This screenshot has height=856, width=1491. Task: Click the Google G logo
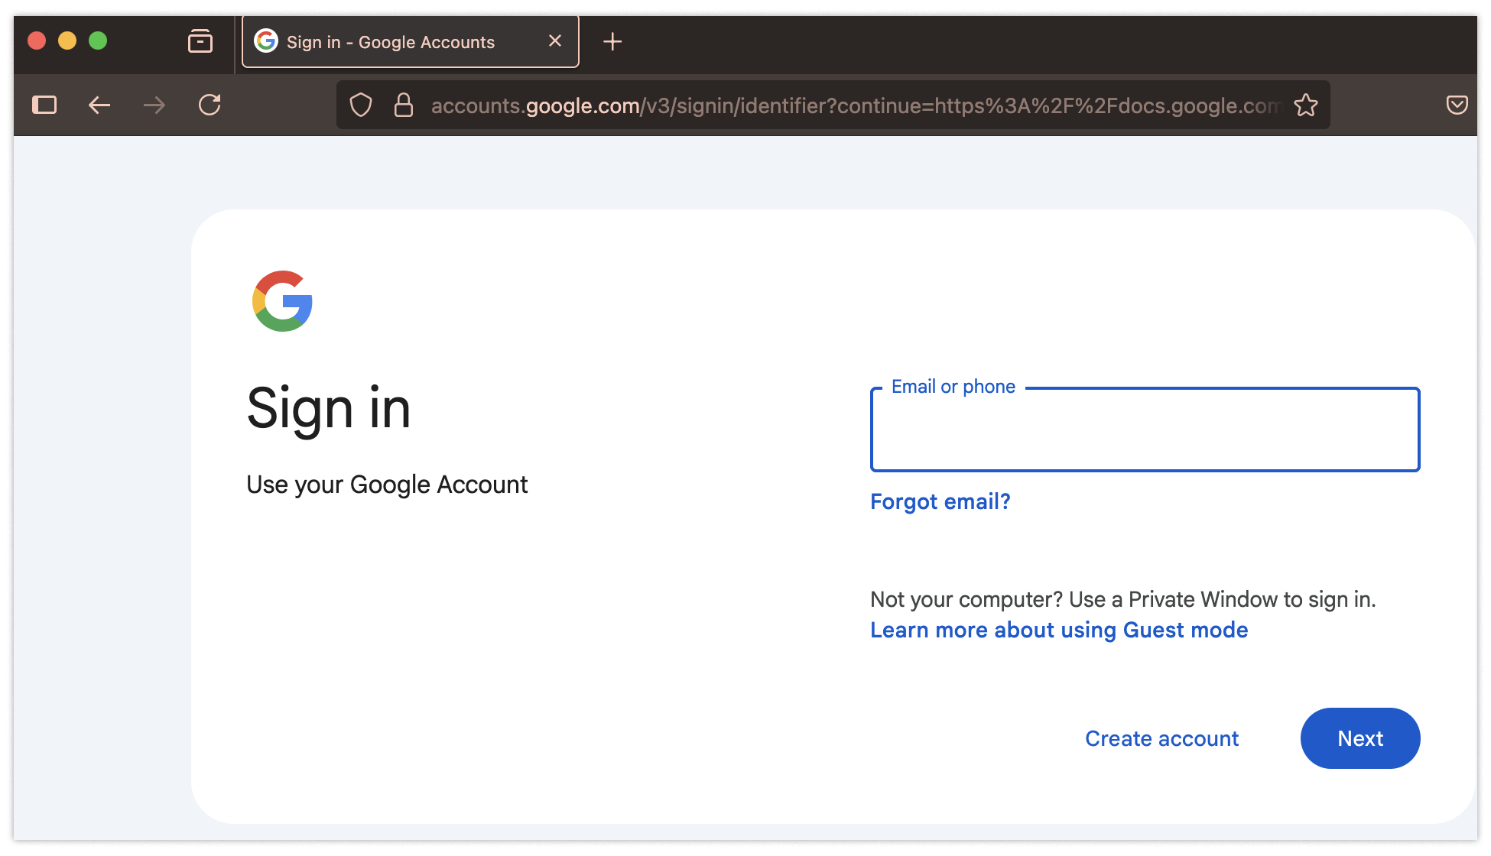coord(282,301)
